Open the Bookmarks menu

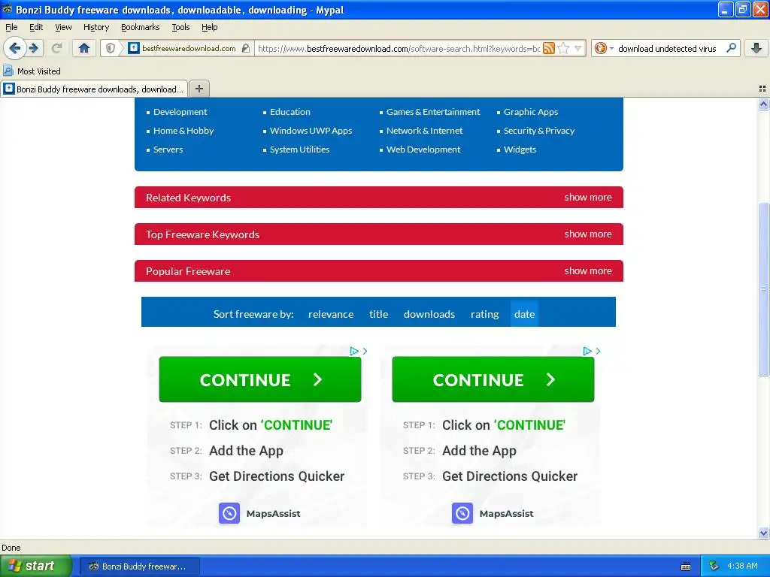point(140,27)
